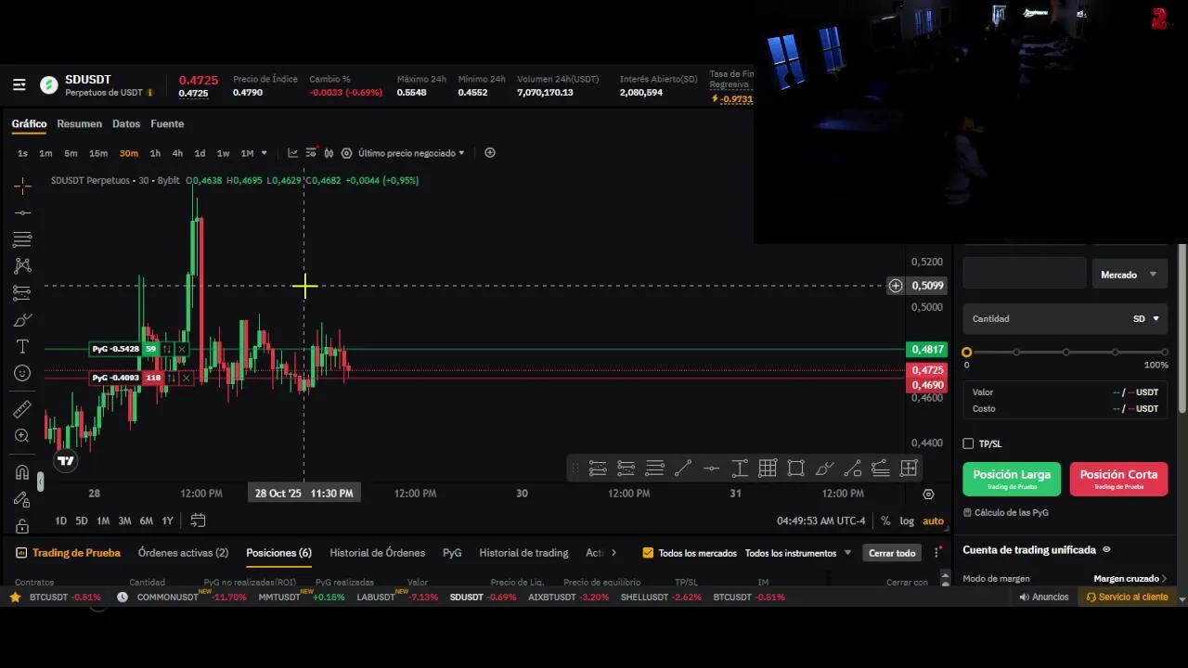Select the 1h timeframe
The image size is (1188, 668).
pos(155,153)
